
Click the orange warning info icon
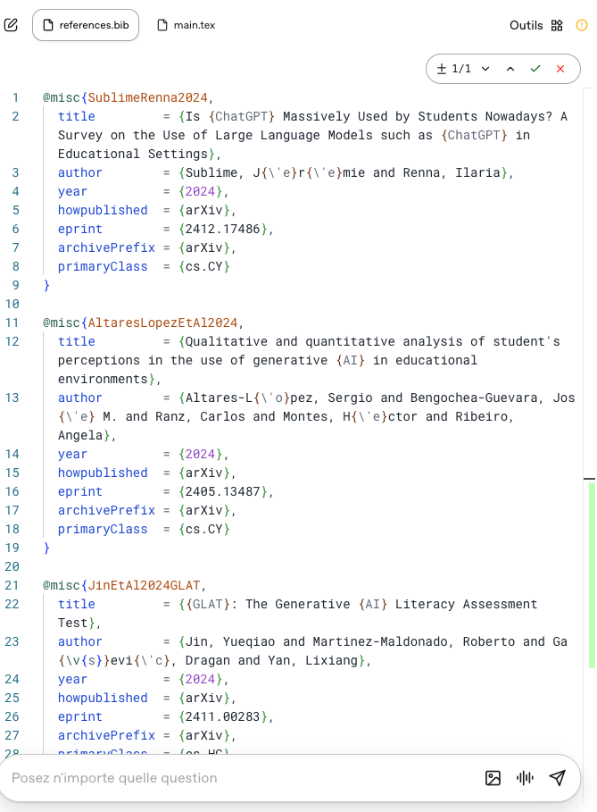click(582, 25)
